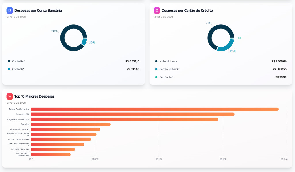Click the wallet icon beside Despesas por Conta Bancária

[x=10, y=11]
